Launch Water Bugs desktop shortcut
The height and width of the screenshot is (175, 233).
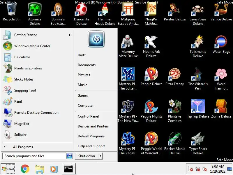(x=221, y=45)
